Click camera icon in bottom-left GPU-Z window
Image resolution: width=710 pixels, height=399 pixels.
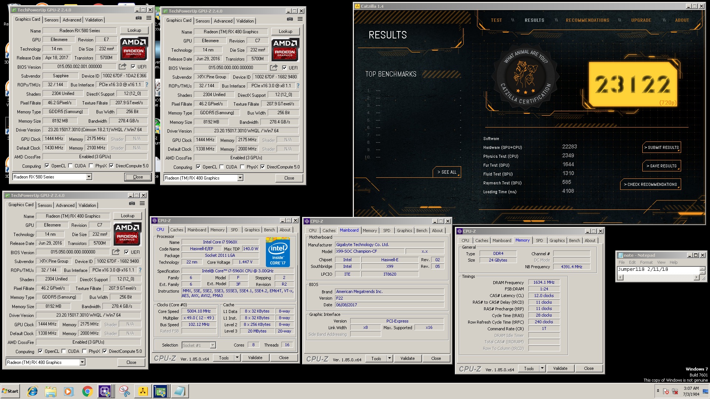[x=132, y=203]
